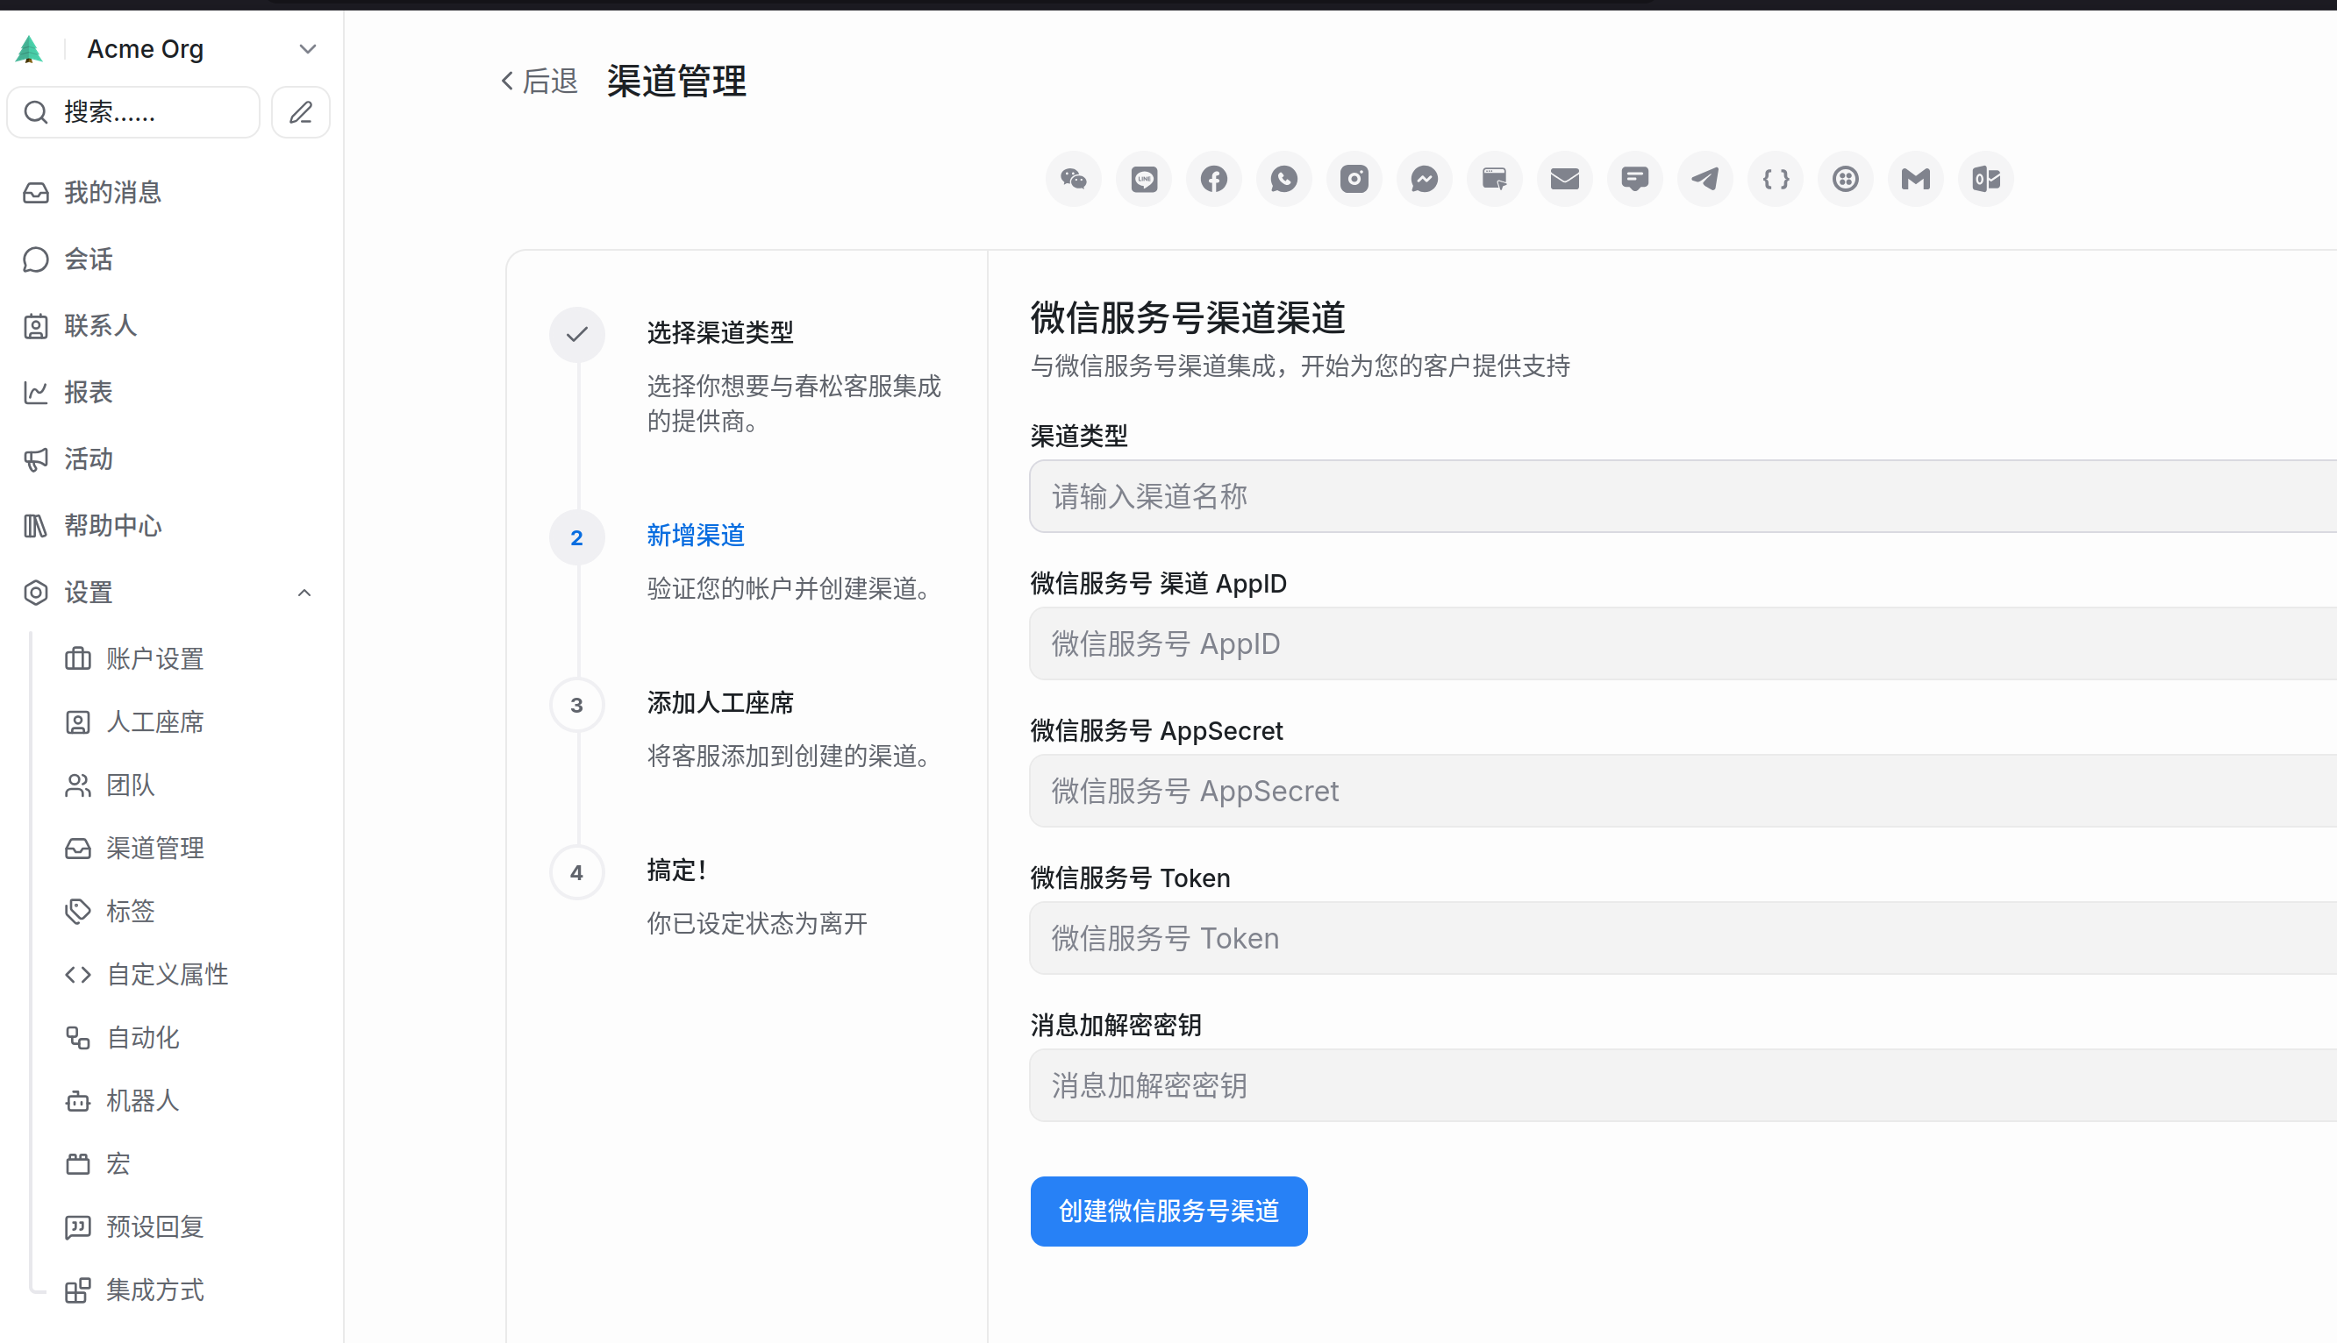Choose the LINE channel icon
The image size is (2337, 1343).
[x=1144, y=179]
